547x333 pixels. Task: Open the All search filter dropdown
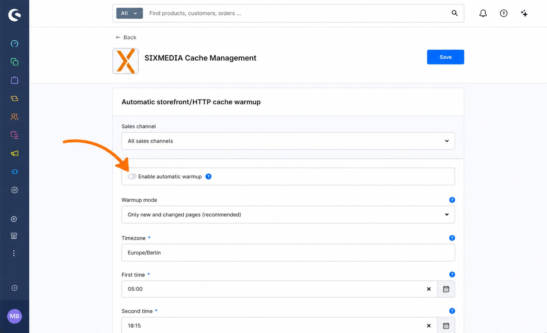(130, 13)
